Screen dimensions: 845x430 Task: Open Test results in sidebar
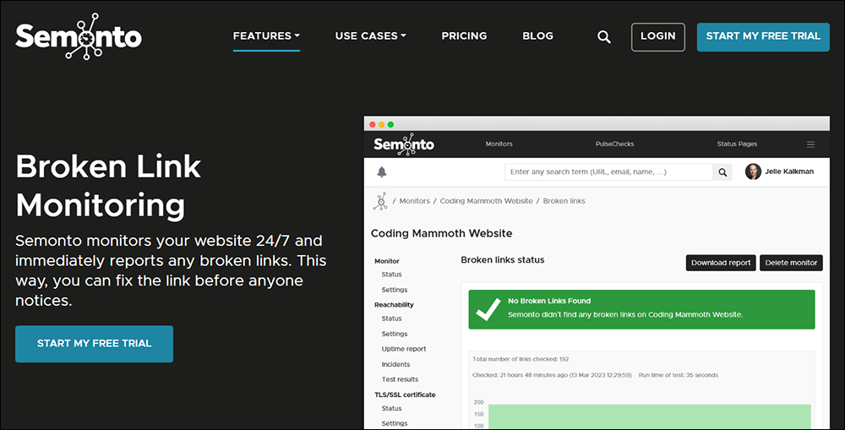coord(400,379)
